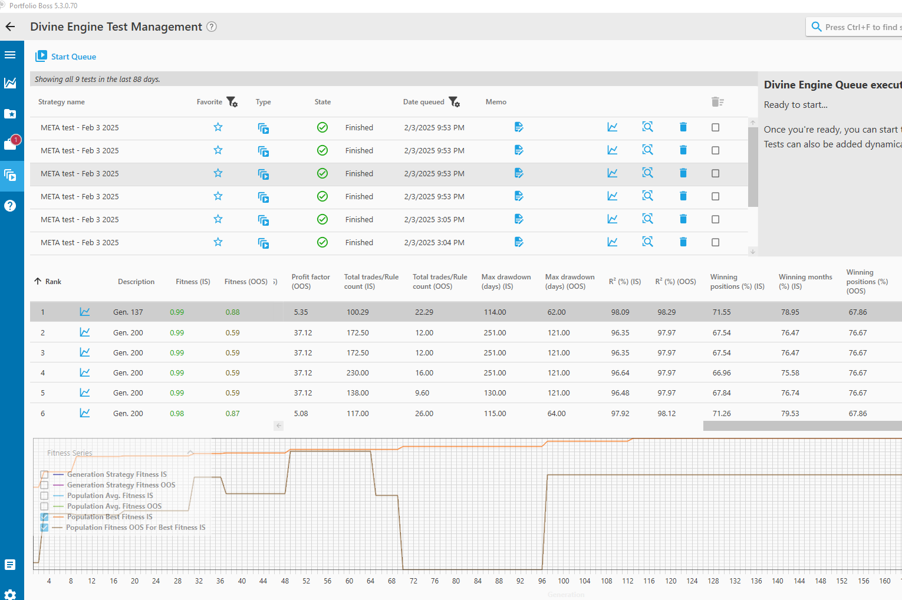Open notifications item in the left sidebar

[x=11, y=143]
